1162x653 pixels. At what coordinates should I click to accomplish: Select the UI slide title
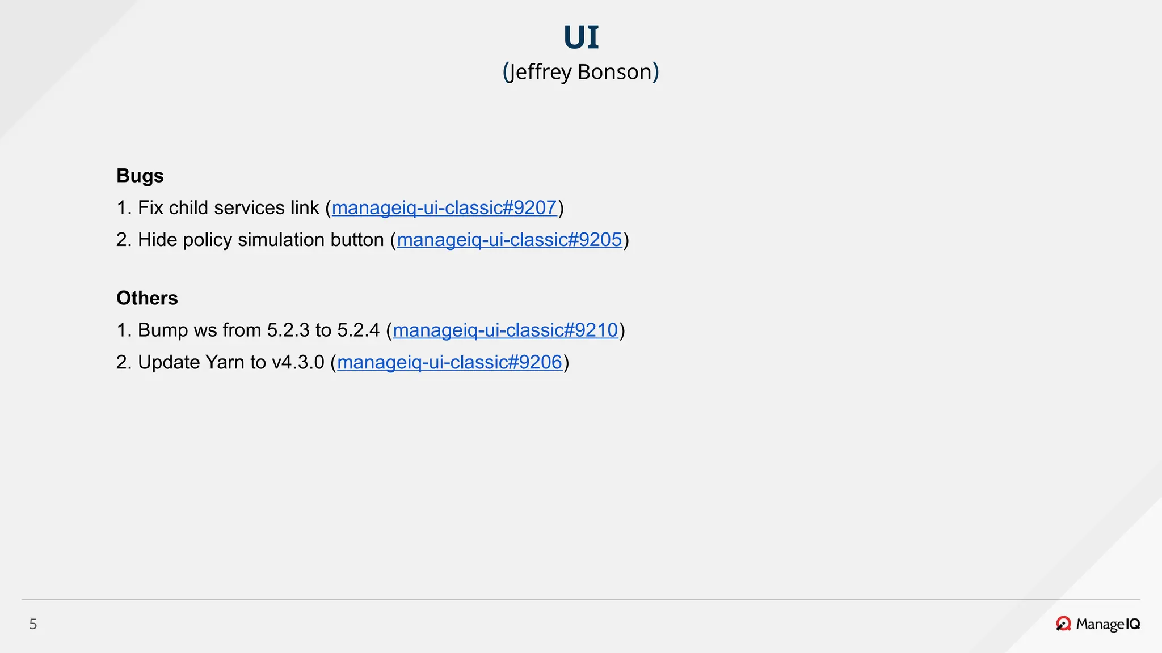(x=580, y=37)
